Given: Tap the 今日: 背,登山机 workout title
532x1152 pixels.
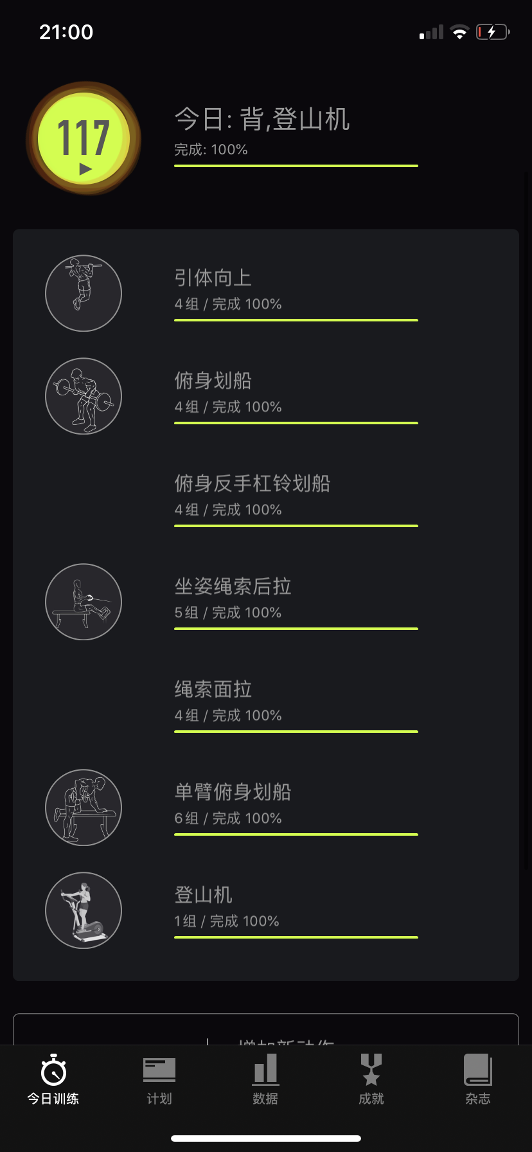Looking at the screenshot, I should (x=262, y=120).
